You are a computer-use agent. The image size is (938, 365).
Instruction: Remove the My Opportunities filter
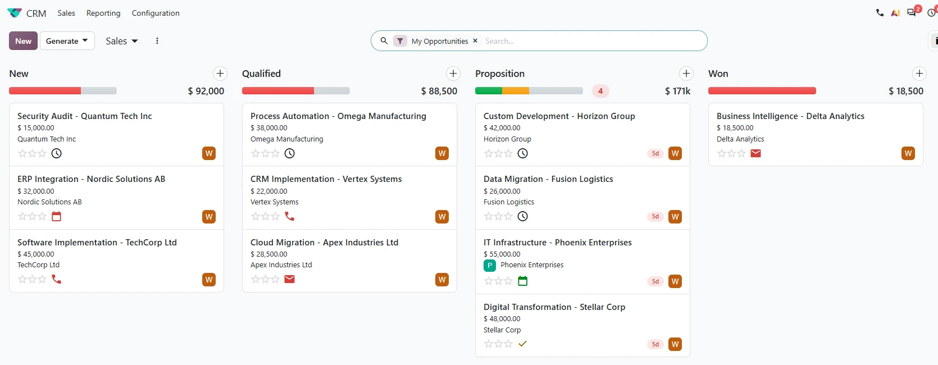coord(475,41)
